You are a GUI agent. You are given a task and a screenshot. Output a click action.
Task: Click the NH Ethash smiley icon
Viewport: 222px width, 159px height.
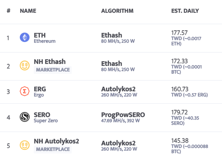(25, 65)
